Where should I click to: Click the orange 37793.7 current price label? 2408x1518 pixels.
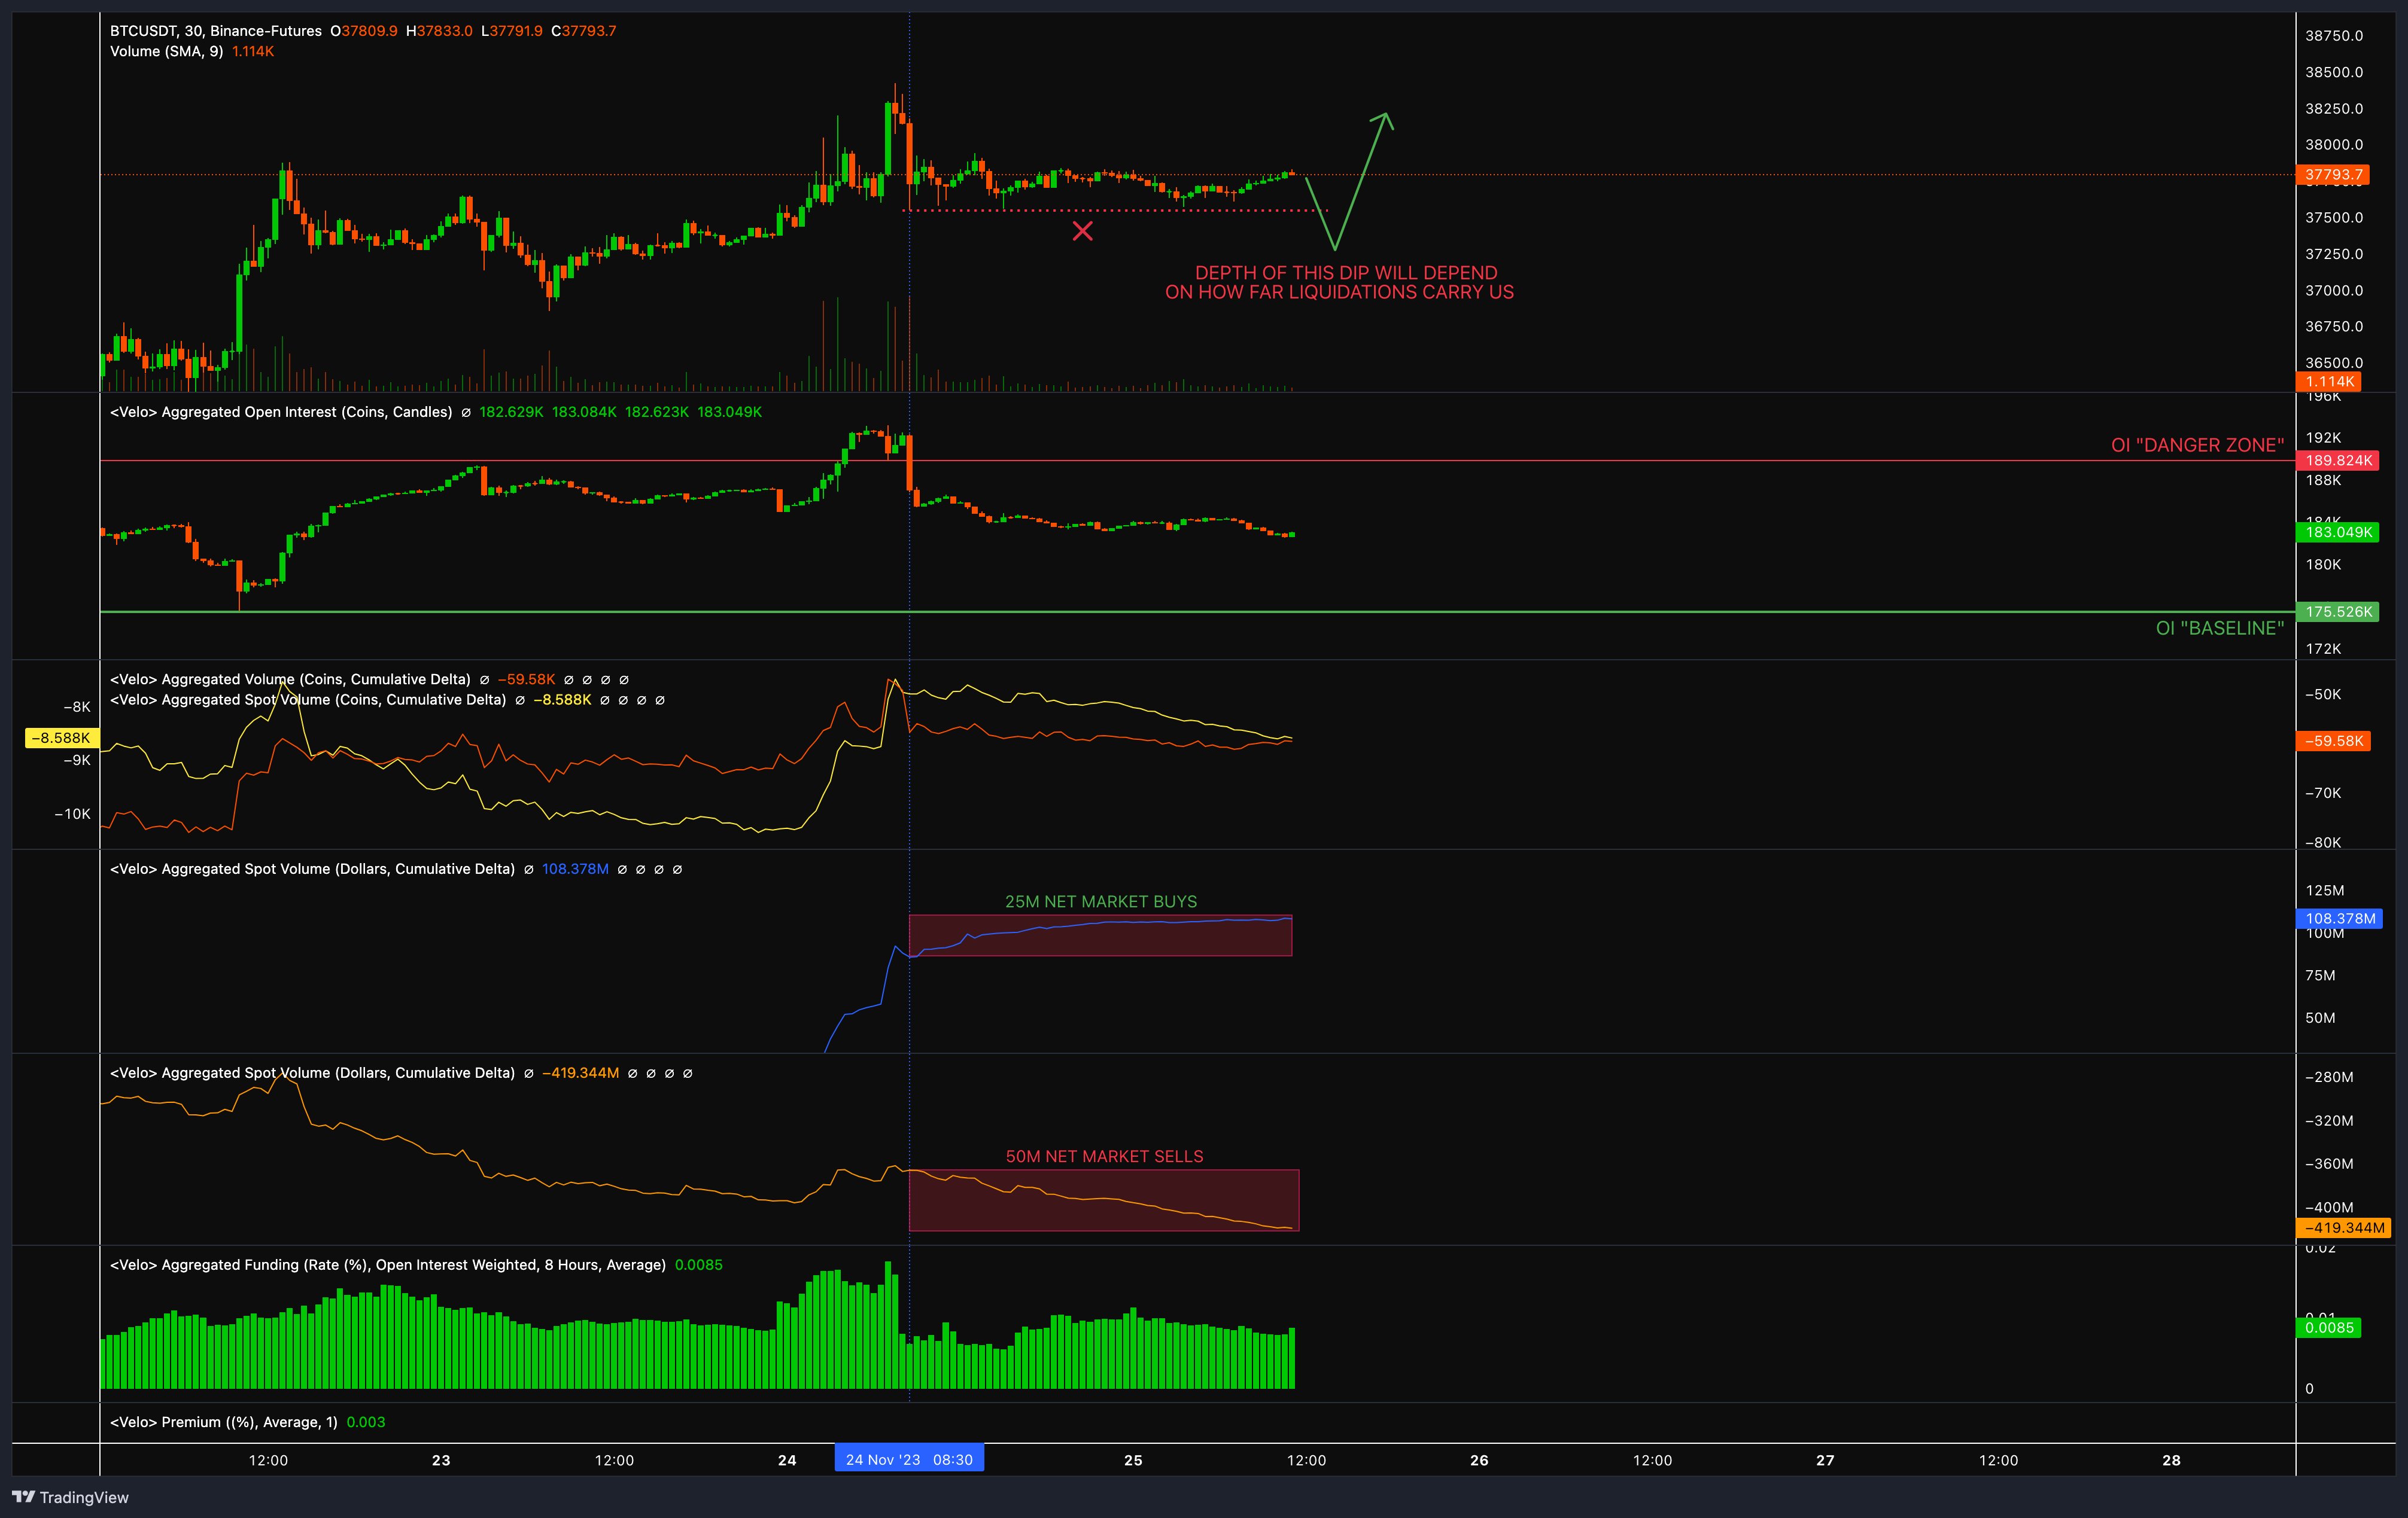(x=2334, y=175)
